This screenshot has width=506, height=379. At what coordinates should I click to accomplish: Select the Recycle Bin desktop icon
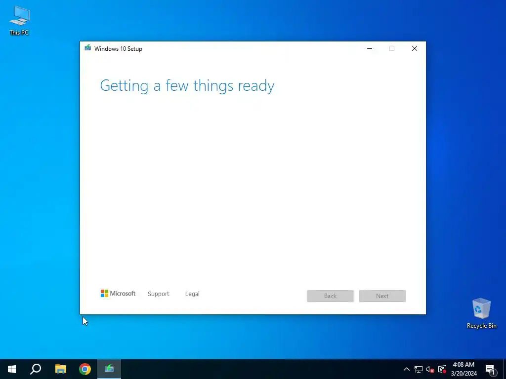click(x=481, y=313)
